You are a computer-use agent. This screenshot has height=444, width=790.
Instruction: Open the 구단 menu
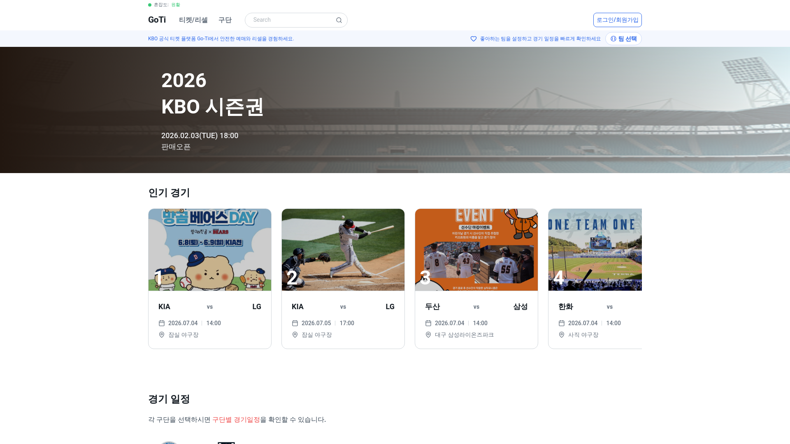point(225,20)
